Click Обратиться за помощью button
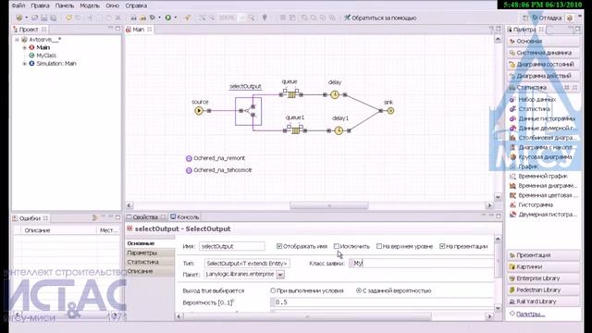This screenshot has height=333, width=592. (x=380, y=18)
